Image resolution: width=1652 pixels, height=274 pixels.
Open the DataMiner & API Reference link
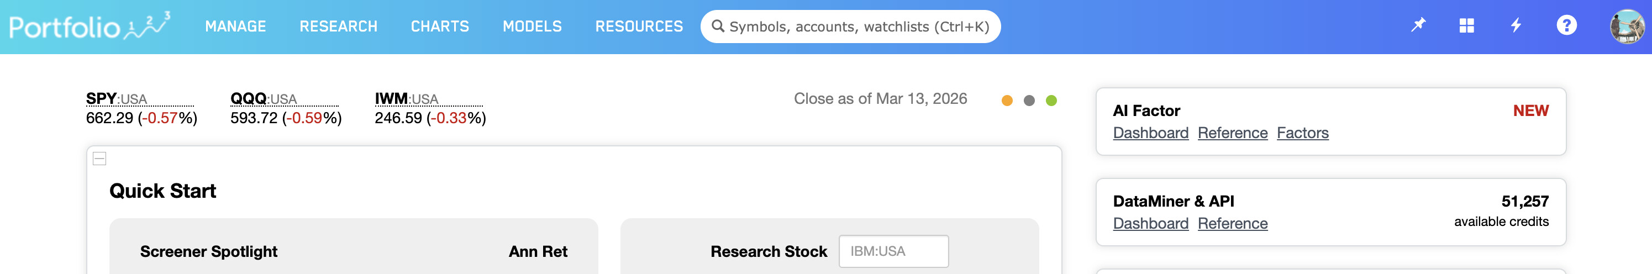coord(1233,223)
